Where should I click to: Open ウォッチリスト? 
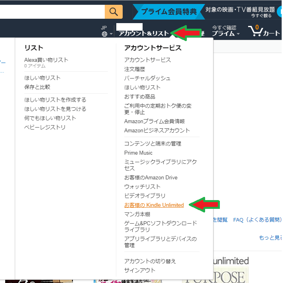pyautogui.click(x=142, y=187)
